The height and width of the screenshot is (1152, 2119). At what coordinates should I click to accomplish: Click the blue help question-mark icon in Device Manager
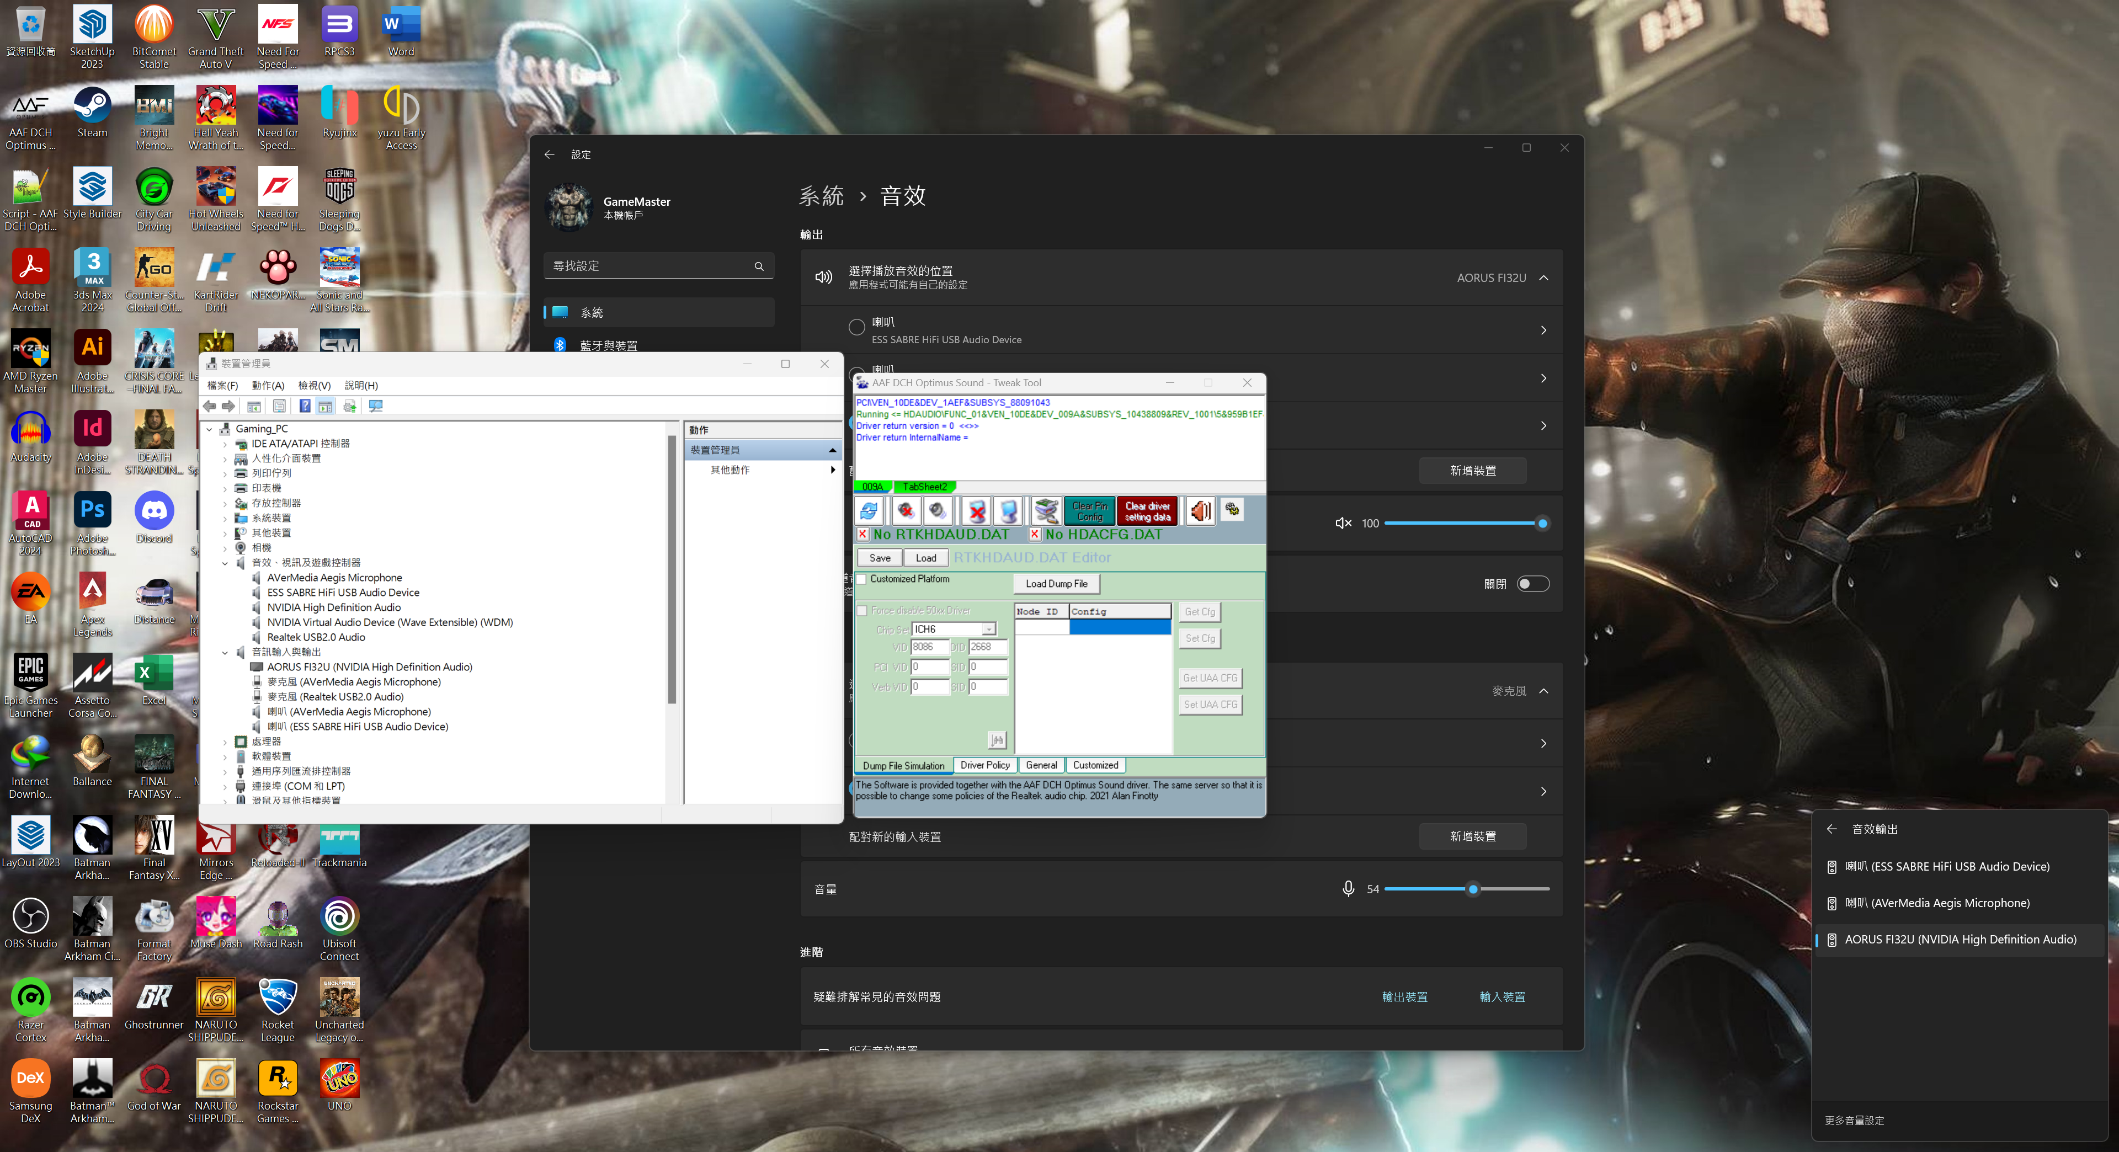(305, 406)
